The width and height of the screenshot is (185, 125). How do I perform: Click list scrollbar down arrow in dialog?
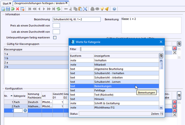pos(161,107)
